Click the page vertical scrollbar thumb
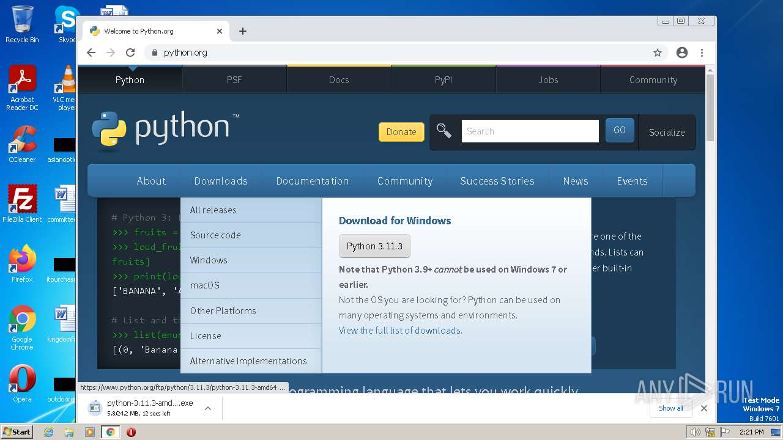The image size is (783, 440). tap(710, 107)
